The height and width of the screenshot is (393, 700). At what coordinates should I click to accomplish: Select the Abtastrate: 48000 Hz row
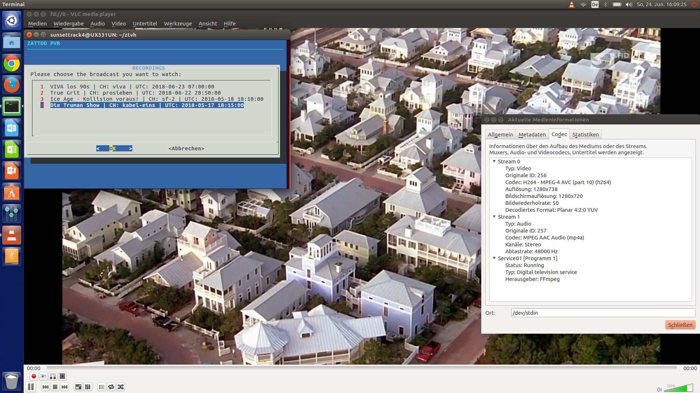pos(531,251)
